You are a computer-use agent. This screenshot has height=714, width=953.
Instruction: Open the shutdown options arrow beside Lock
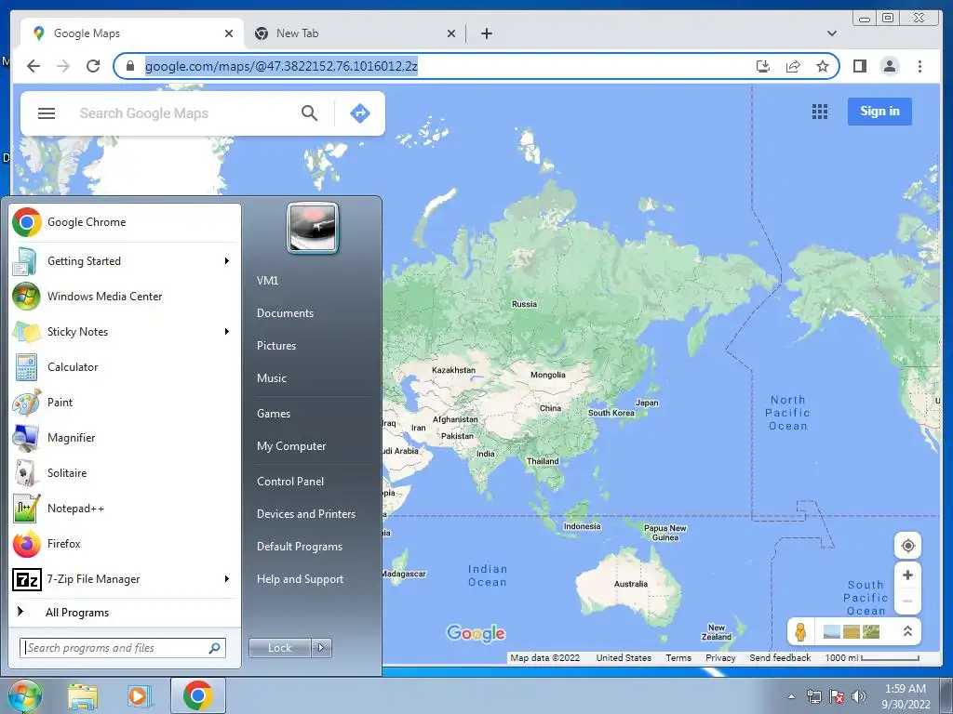(x=321, y=648)
